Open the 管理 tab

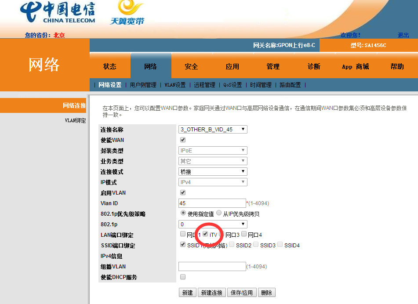point(273,66)
